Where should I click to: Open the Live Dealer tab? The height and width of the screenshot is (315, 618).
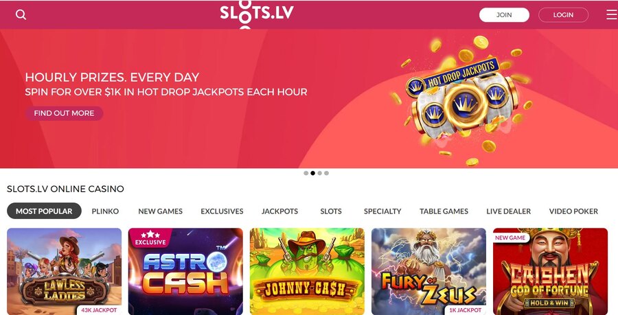coord(508,211)
